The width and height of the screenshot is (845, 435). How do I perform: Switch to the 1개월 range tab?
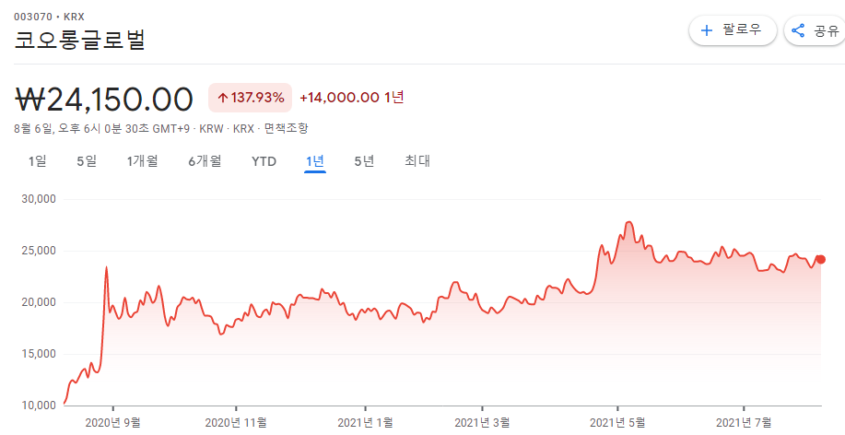tap(142, 161)
